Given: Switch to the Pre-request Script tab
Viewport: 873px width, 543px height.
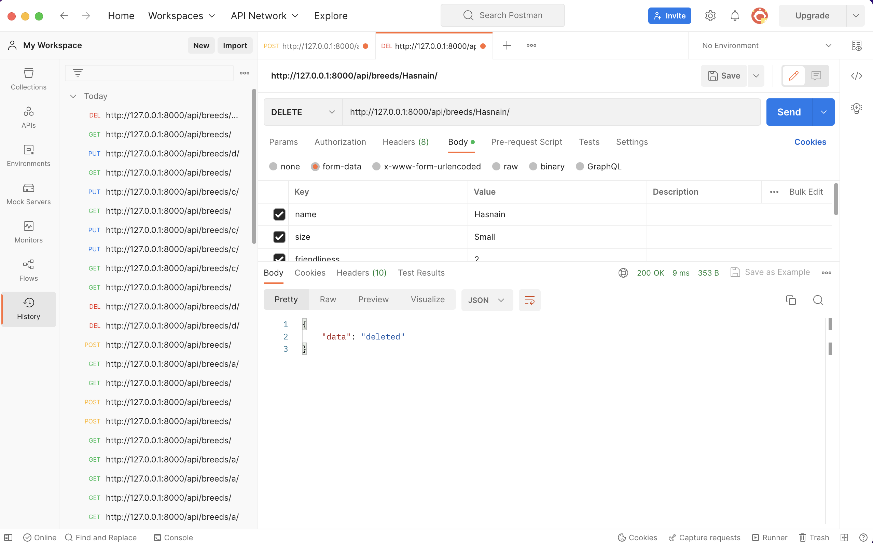Looking at the screenshot, I should pos(526,142).
